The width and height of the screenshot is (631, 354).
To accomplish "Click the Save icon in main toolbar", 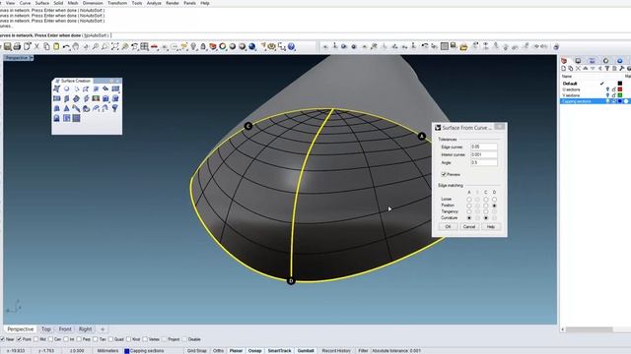I will pos(7,46).
